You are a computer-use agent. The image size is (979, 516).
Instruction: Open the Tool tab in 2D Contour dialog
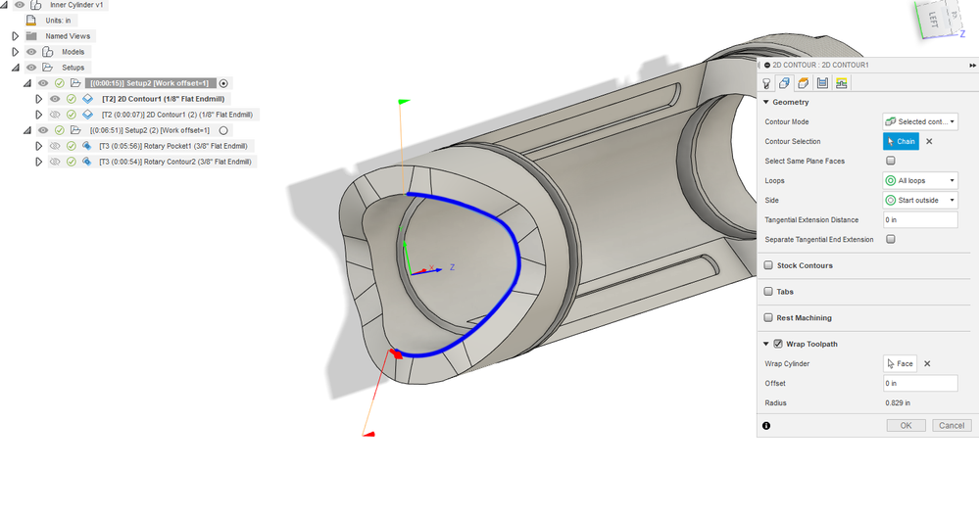coord(766,83)
